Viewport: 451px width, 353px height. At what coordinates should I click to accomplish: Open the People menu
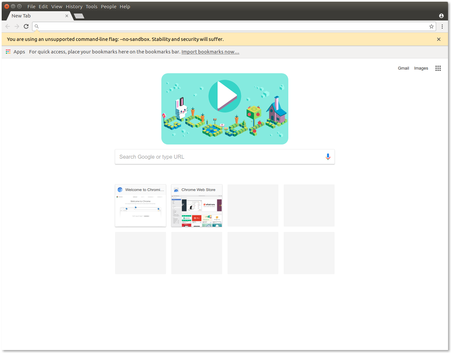[108, 7]
